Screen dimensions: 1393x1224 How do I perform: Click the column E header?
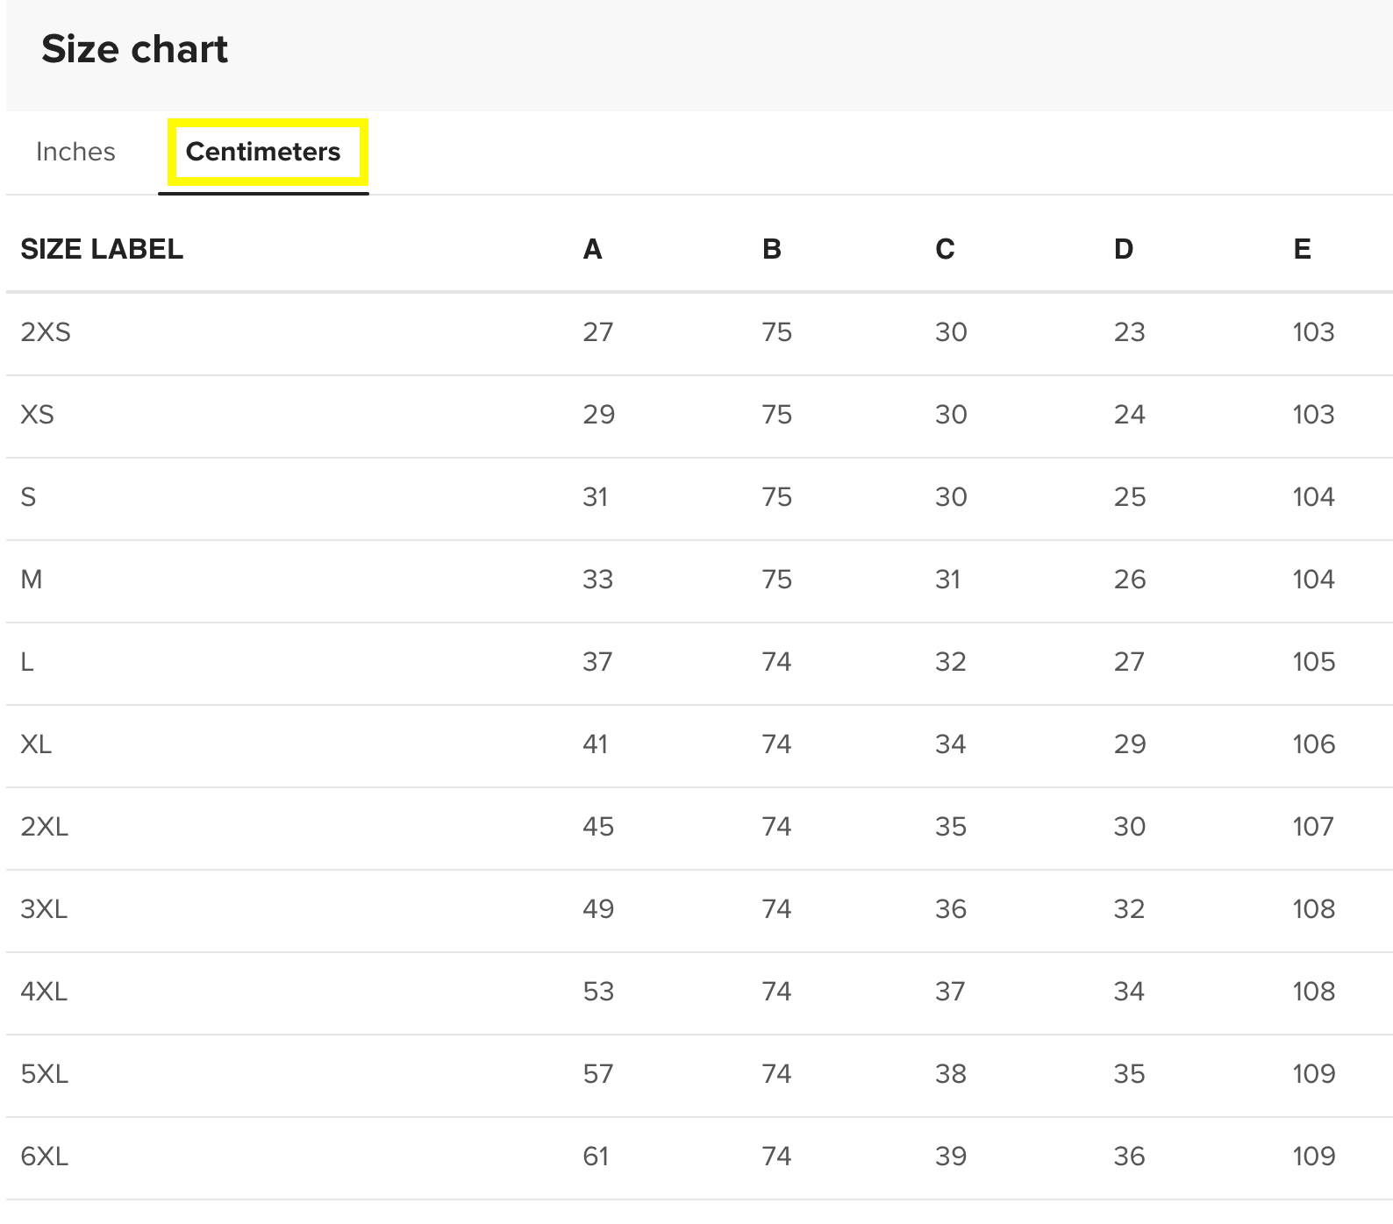pos(1303,249)
